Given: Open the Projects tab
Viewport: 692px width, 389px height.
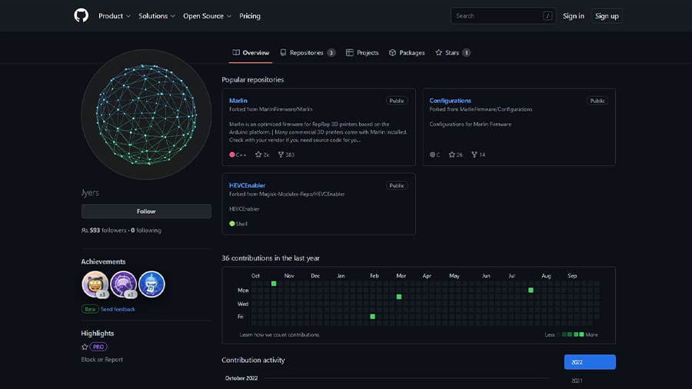Looking at the screenshot, I should [362, 52].
